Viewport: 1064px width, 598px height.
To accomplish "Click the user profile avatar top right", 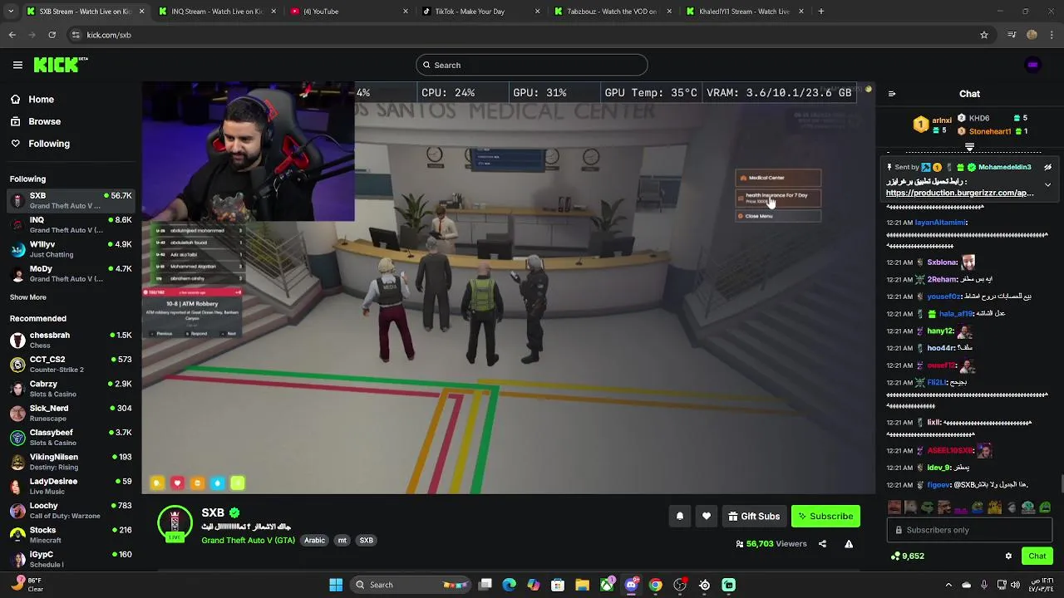I will click(x=1032, y=65).
